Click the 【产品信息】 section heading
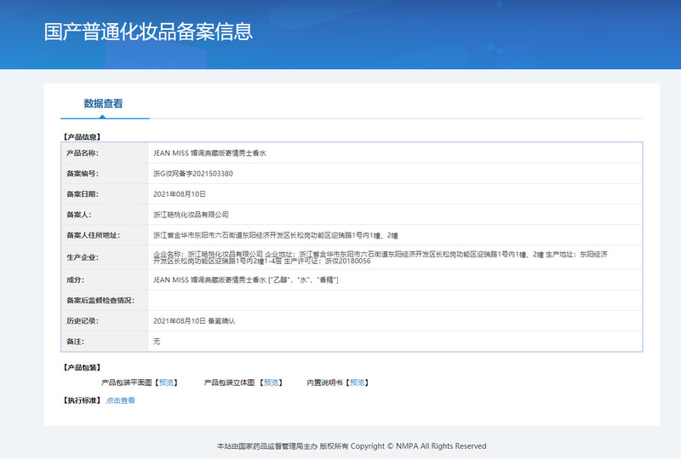This screenshot has height=460, width=681. 82,136
